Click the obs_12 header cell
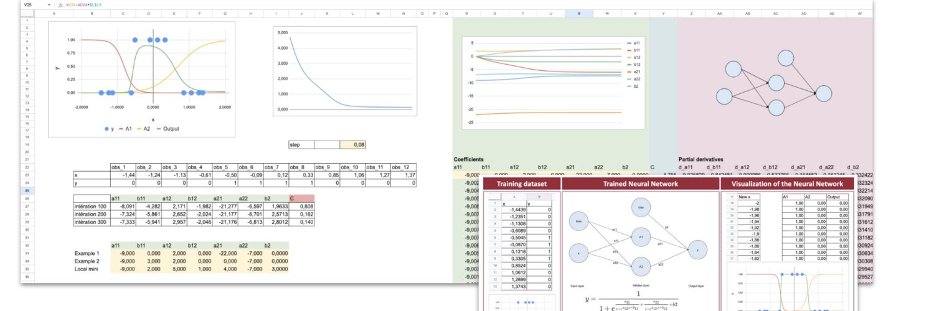 (403, 167)
